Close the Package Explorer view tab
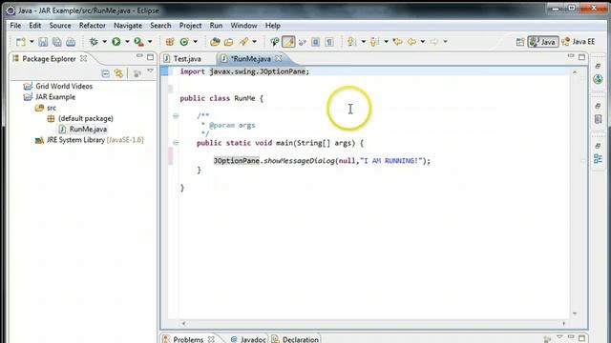 [x=83, y=58]
